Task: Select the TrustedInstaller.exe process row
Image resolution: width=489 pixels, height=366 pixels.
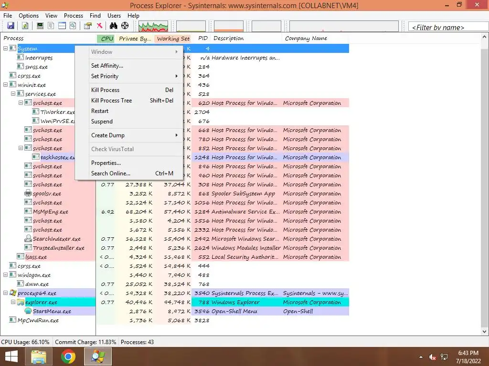Action: tap(175, 248)
